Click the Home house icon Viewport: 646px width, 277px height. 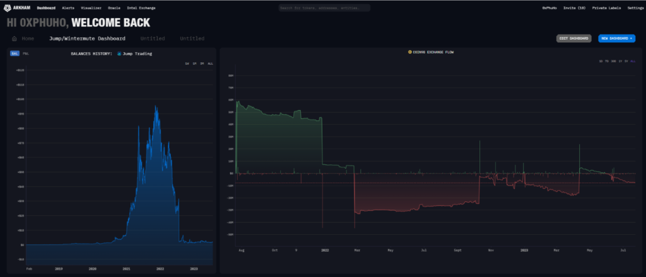click(15, 38)
